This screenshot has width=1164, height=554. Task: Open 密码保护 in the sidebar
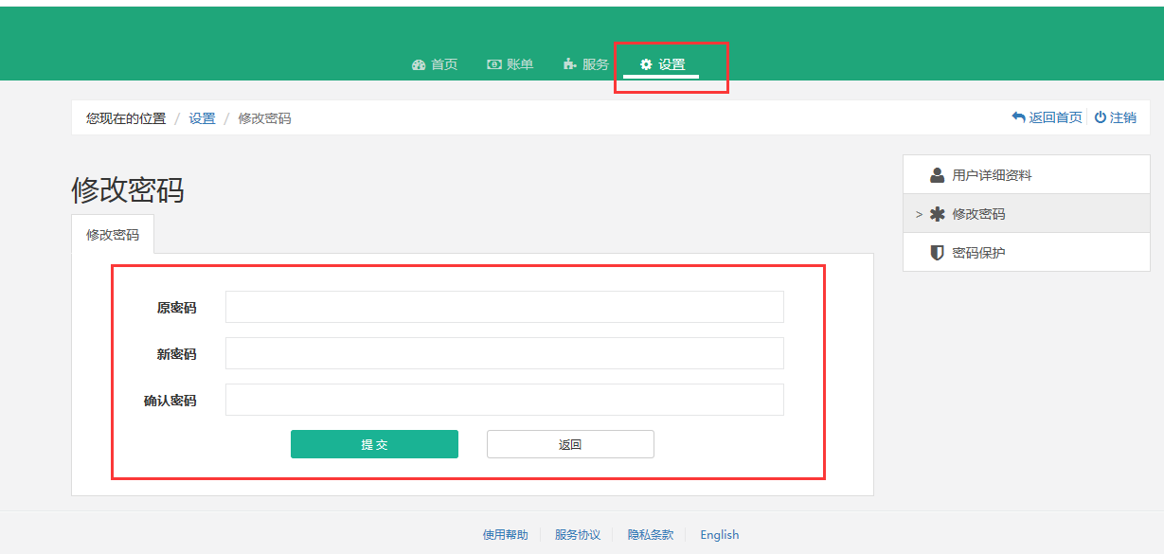(x=1027, y=253)
